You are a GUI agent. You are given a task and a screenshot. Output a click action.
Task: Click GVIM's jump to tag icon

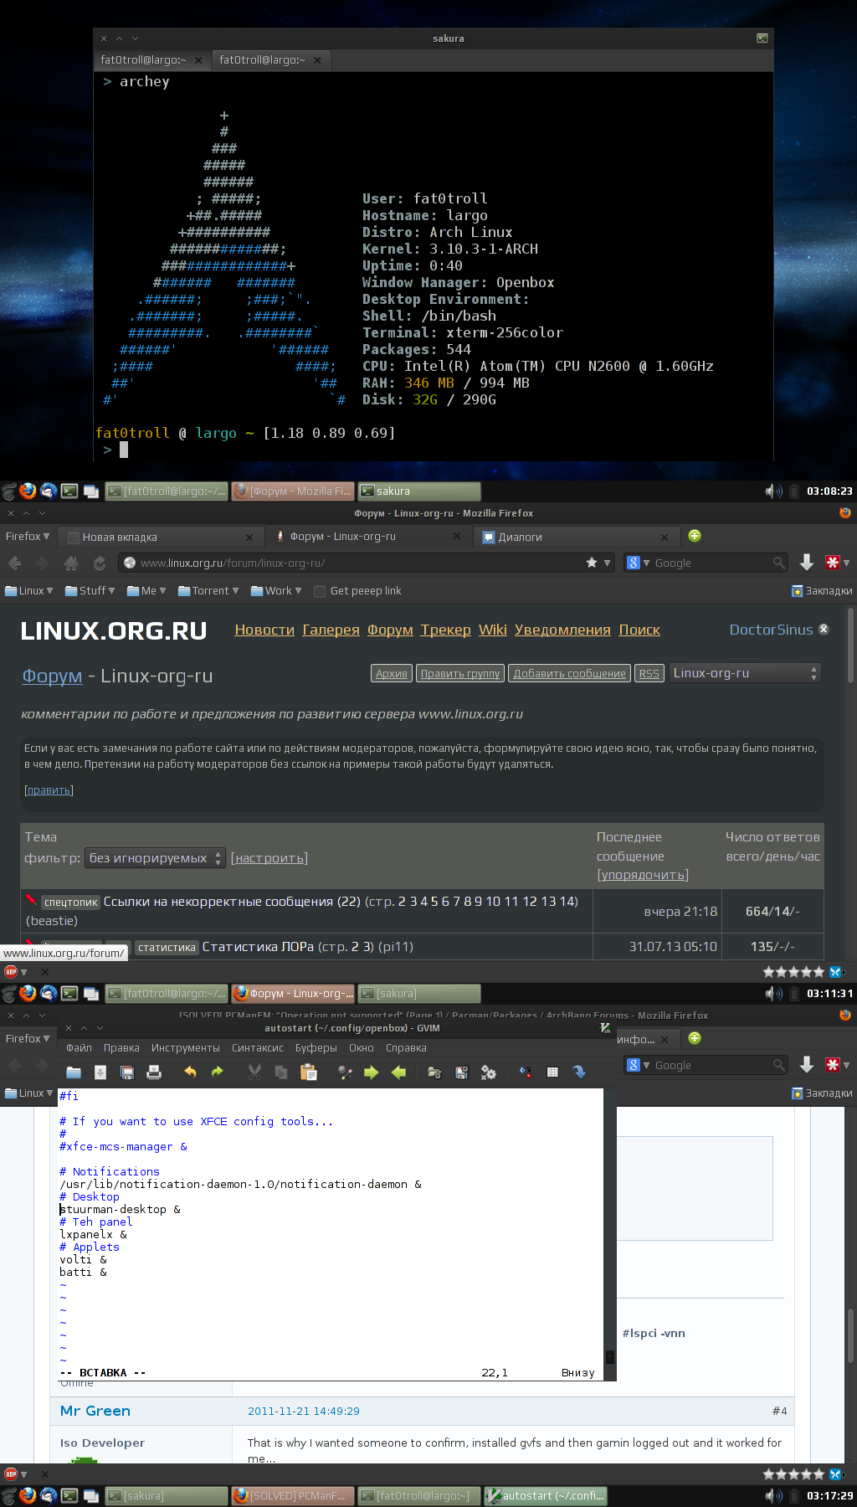(579, 1072)
